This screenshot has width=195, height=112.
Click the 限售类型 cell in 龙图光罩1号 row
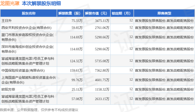(x=164, y=61)
